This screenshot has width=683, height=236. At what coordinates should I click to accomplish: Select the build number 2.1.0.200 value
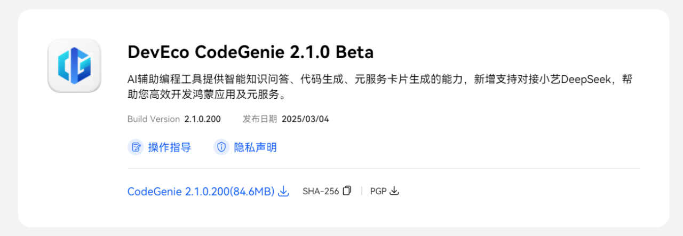click(203, 119)
